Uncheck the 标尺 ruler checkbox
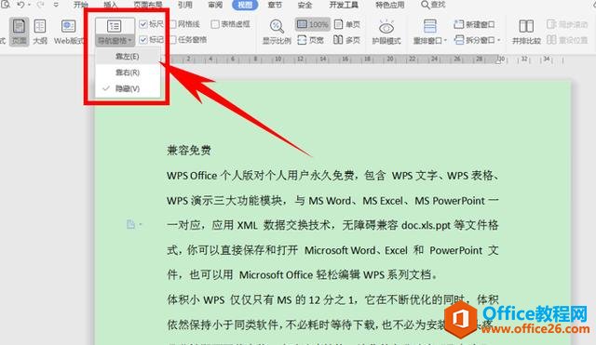596x345 pixels. [143, 25]
